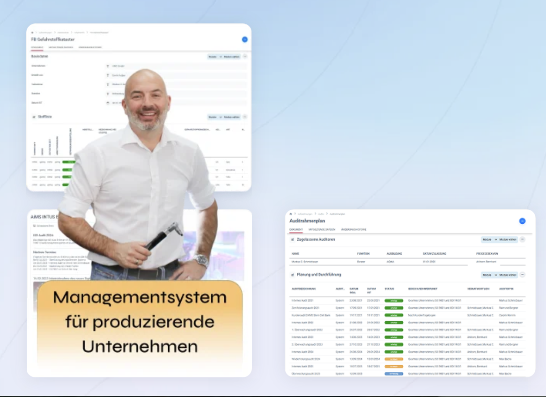Click the Internes Audit 2023 row name
This screenshot has width=546, height=397.
(302, 337)
